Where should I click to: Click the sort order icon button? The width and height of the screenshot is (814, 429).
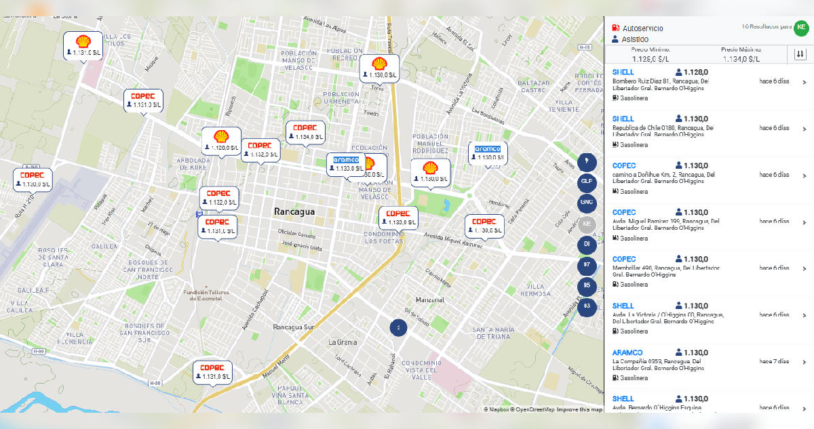pyautogui.click(x=800, y=54)
